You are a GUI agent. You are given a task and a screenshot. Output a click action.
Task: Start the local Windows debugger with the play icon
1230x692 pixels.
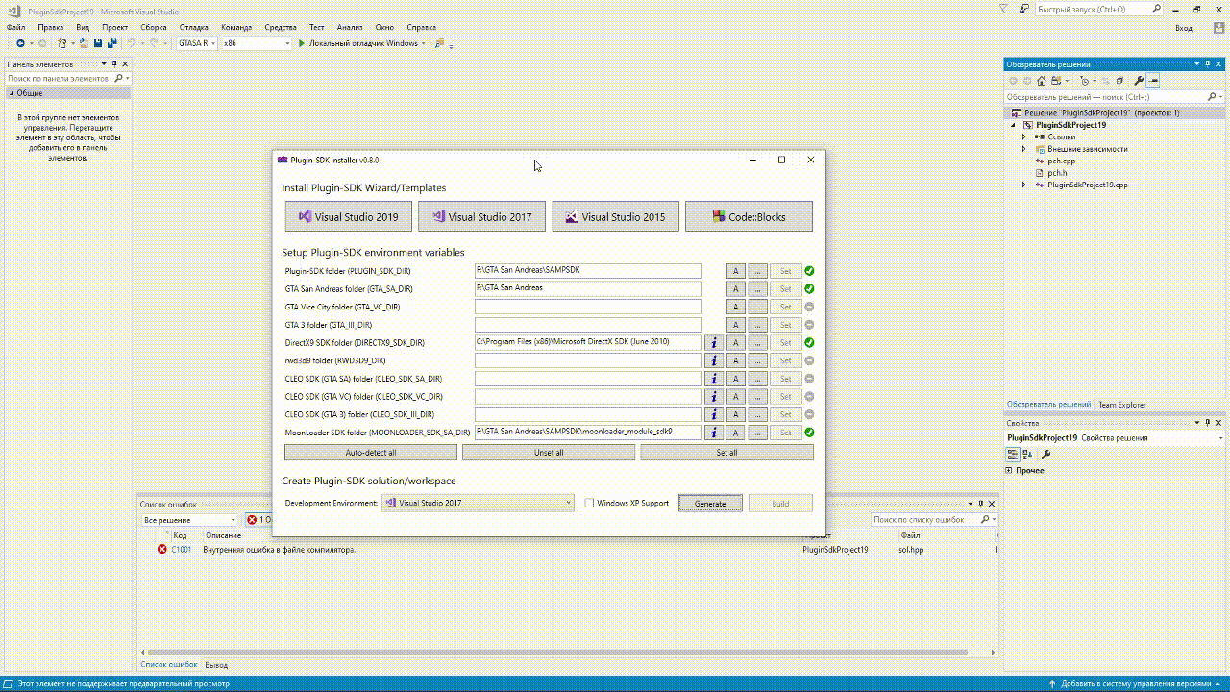point(302,43)
